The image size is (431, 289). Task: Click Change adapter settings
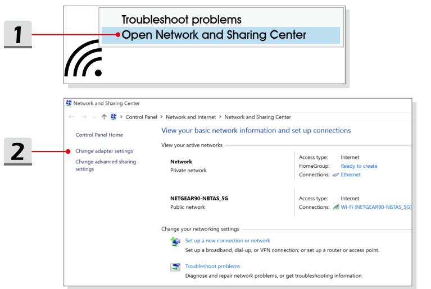pyautogui.click(x=104, y=151)
